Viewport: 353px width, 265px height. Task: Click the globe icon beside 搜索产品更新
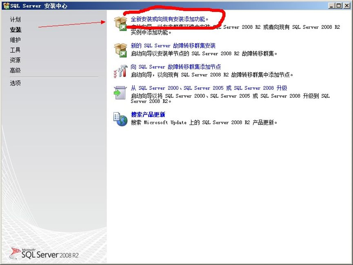120,119
